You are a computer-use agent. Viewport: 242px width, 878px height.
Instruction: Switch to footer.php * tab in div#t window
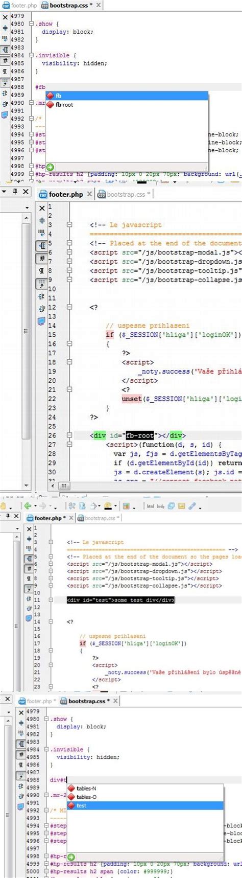[37, 701]
